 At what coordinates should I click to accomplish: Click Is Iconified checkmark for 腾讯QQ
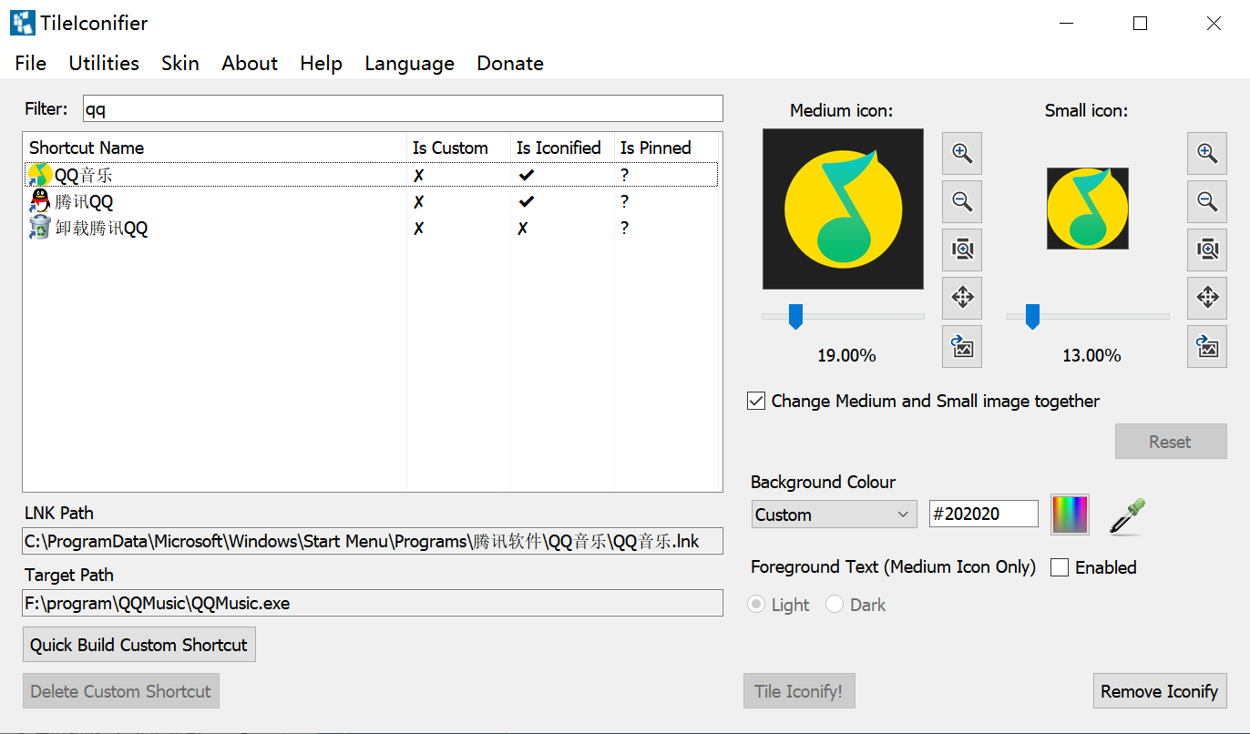527,201
